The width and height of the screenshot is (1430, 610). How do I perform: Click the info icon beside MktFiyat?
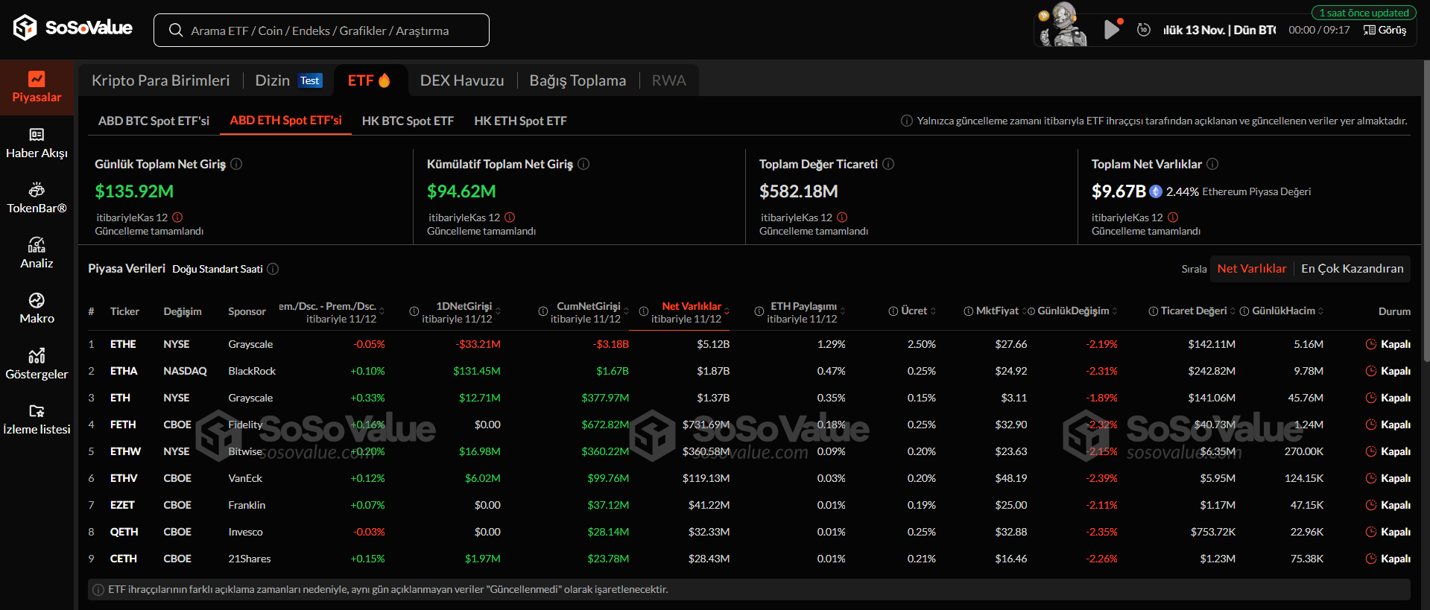968,311
